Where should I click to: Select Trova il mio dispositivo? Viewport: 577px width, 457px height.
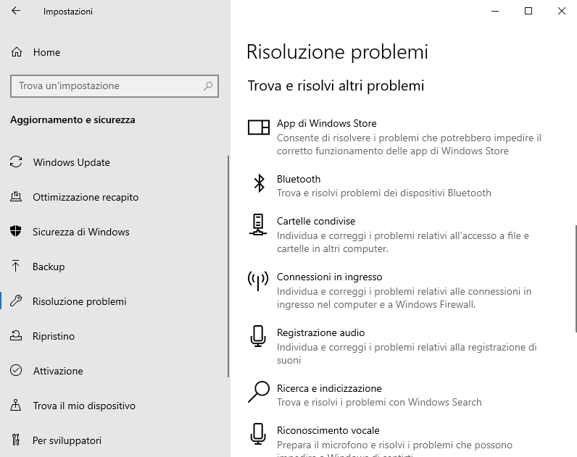click(84, 406)
